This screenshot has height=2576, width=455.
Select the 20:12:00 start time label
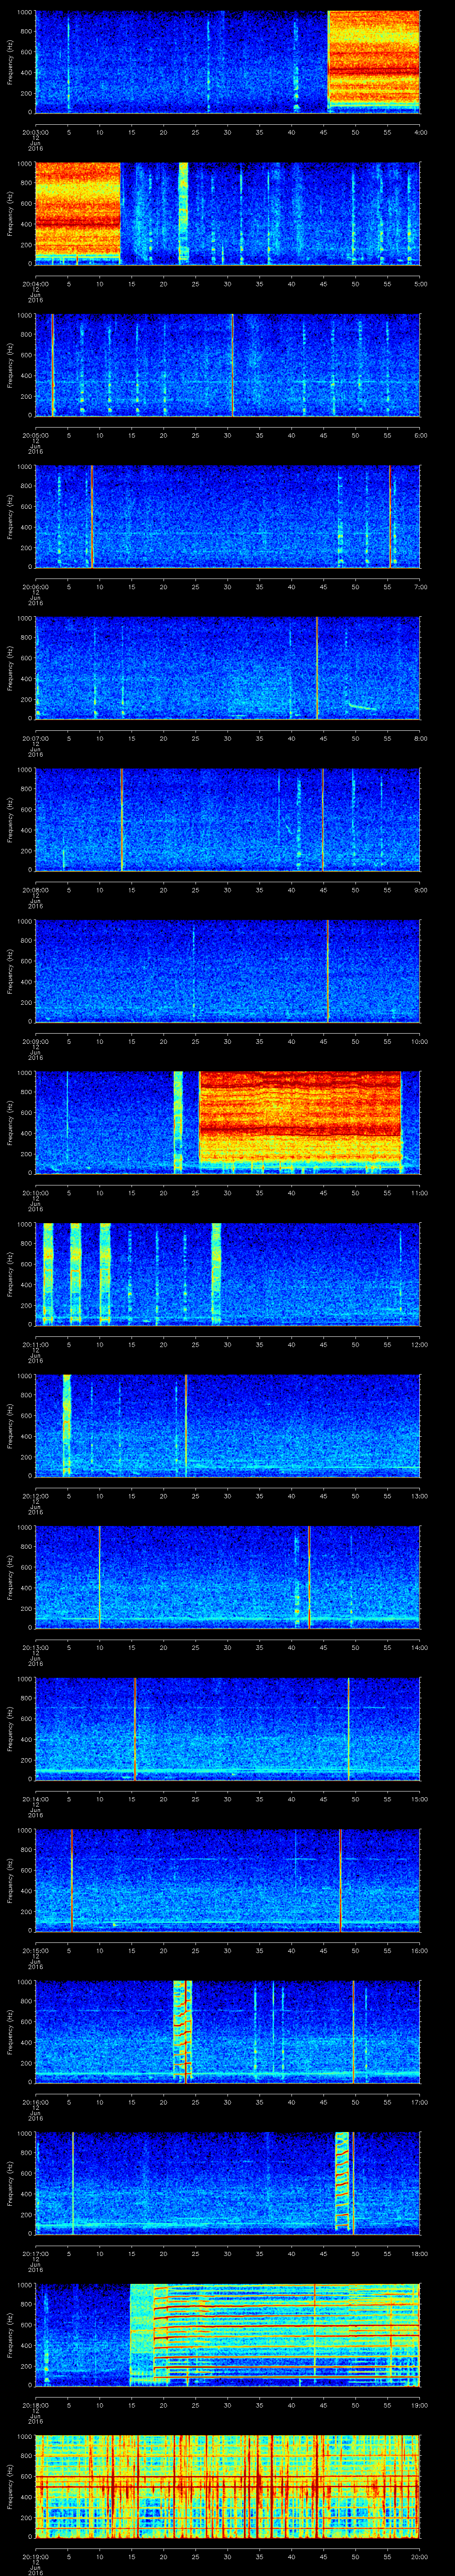tap(35, 1496)
